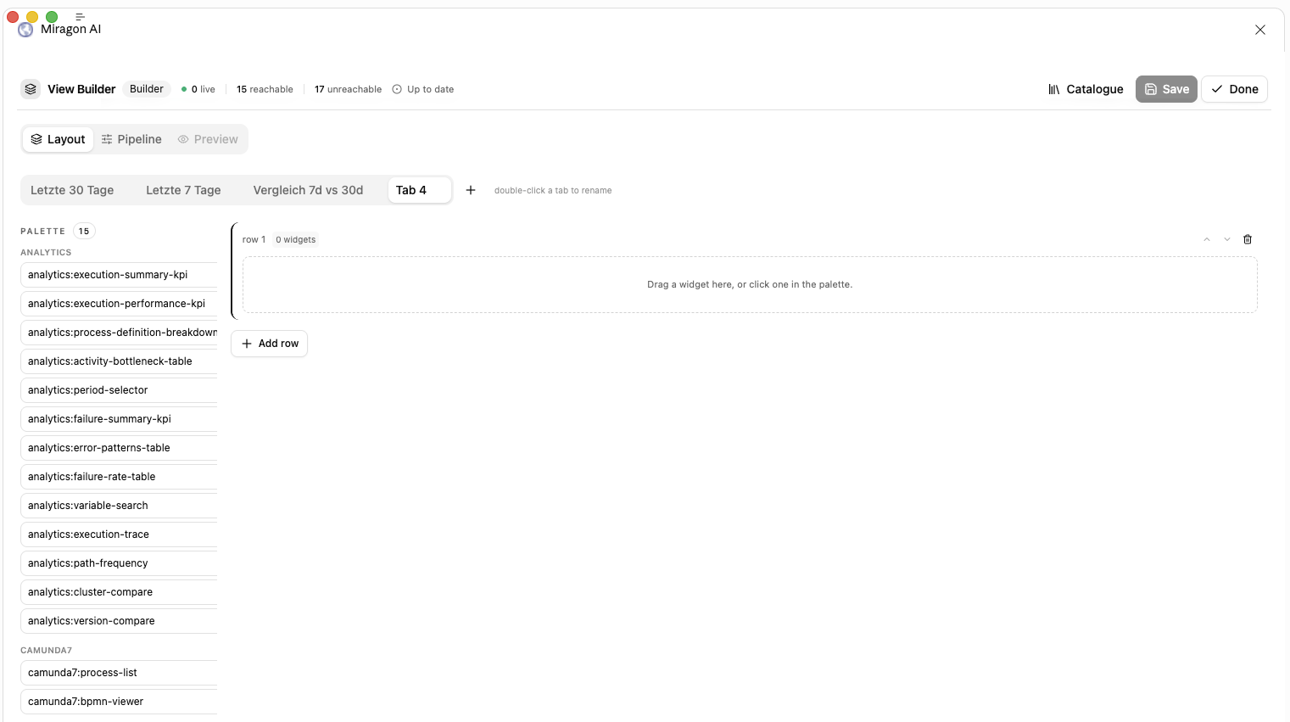Add analytics:execution-summary-kpi widget from palette
The height and width of the screenshot is (722, 1290).
coord(119,275)
